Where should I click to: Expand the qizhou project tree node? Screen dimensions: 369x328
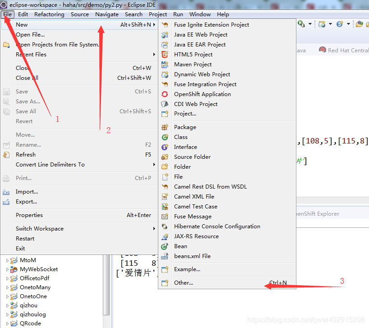click(x=7, y=305)
